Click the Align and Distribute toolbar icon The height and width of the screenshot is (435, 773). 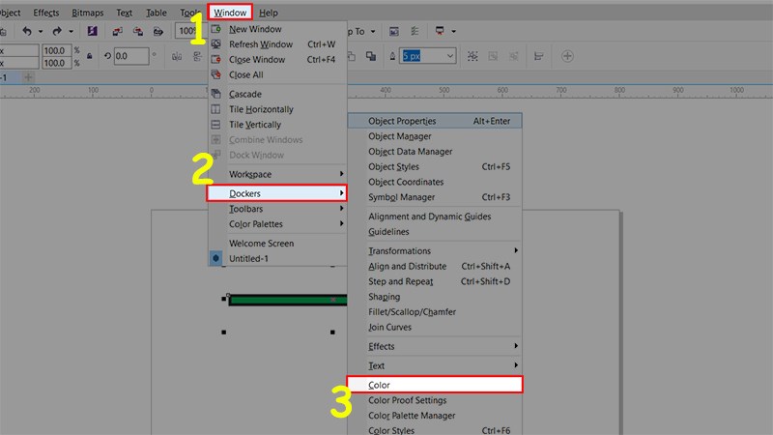(x=539, y=56)
